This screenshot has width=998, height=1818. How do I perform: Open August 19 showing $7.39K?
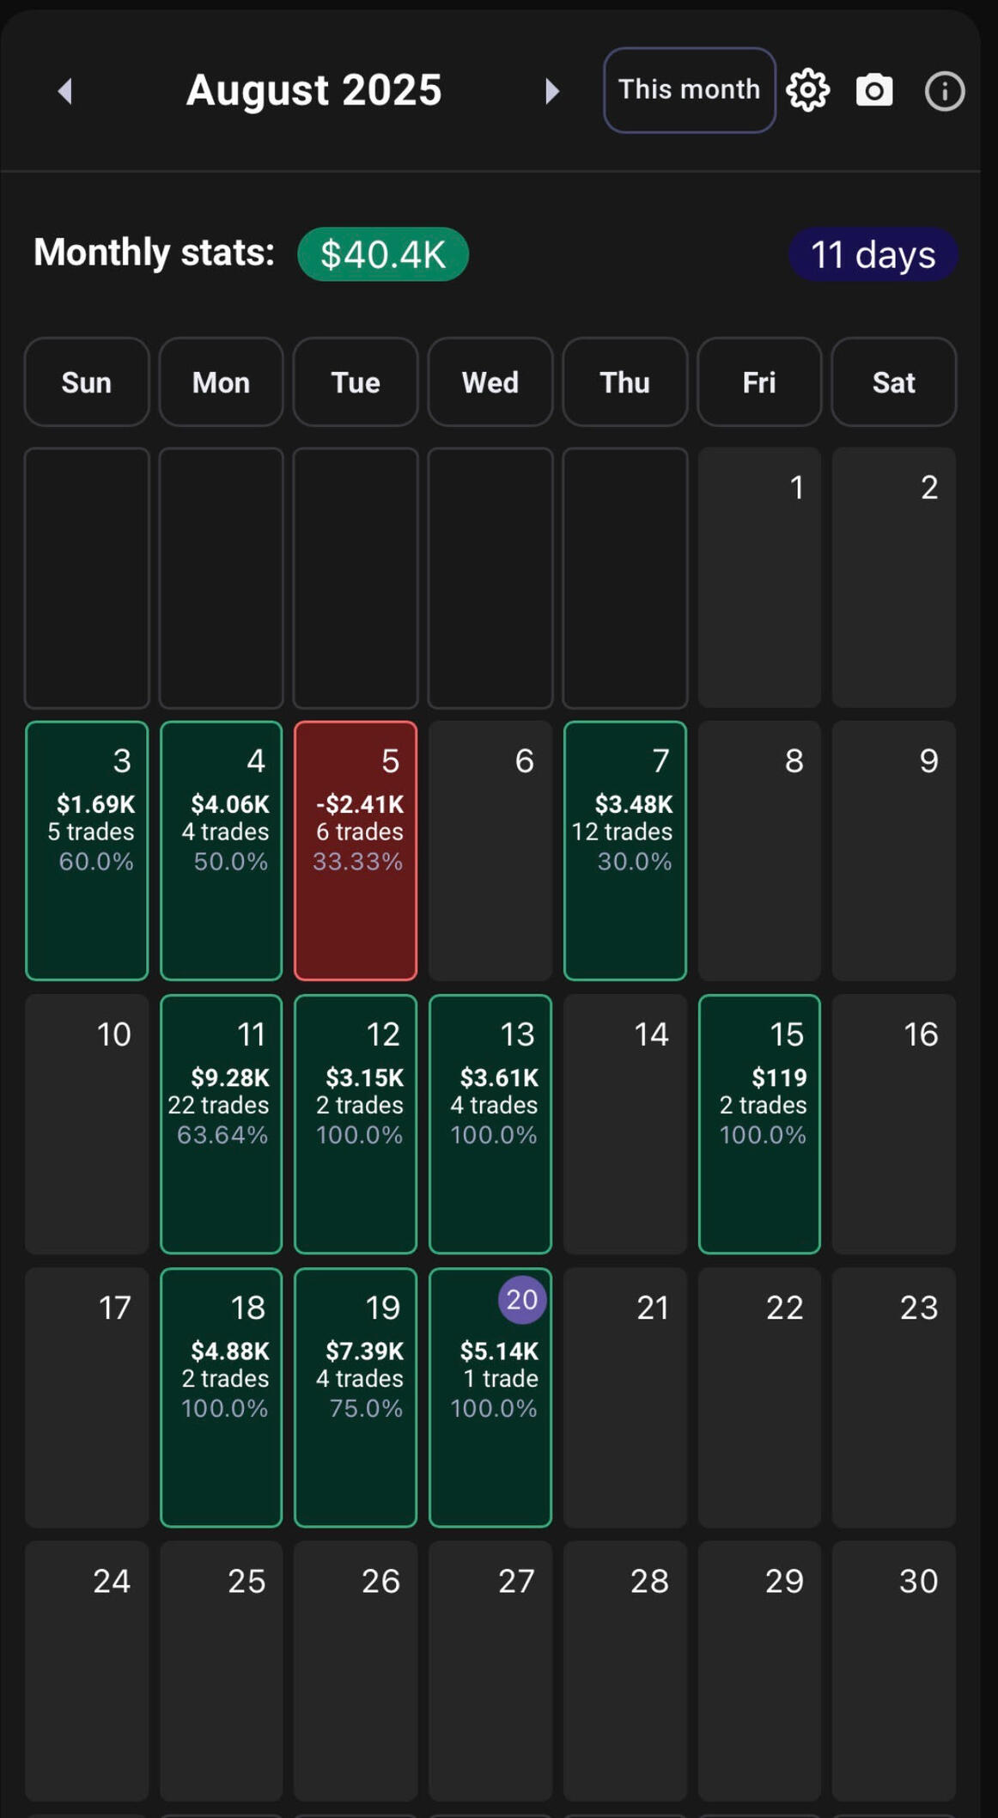point(356,1397)
